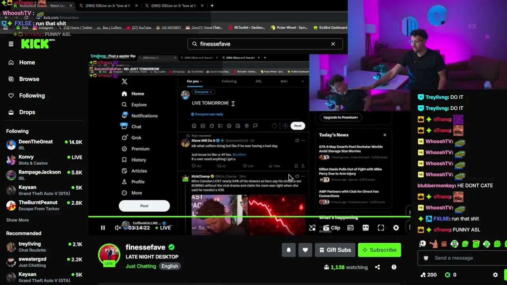The height and width of the screenshot is (285, 507).
Task: Open Konvy channel from Following list
Action: pos(44,160)
